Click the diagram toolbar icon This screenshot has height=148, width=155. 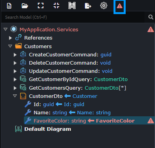[72, 6]
